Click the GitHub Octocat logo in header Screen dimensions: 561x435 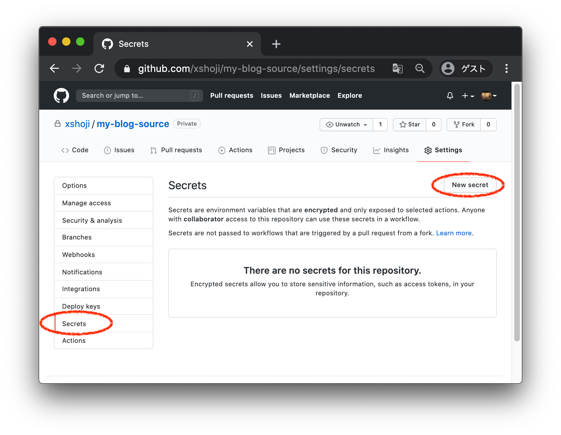[61, 96]
